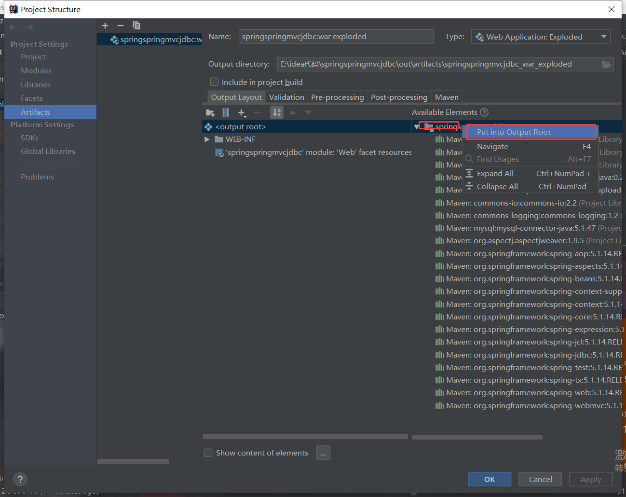The image size is (626, 497).
Task: Click library icon beside spring-aspects
Action: 440,266
